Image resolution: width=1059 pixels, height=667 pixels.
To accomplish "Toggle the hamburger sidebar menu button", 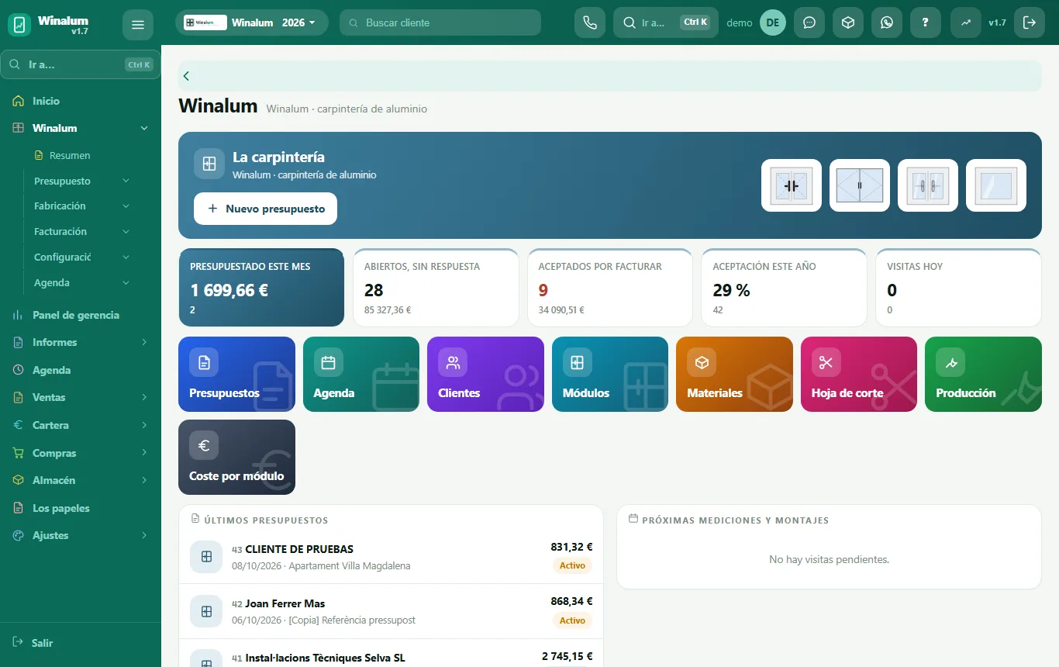I will pos(138,25).
